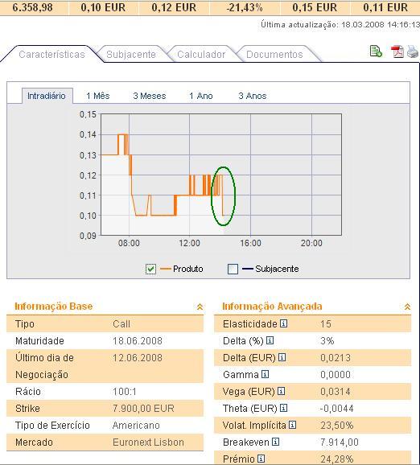The image size is (420, 465).
Task: Click the Maturidade date 18.06.2008
Action: (138, 341)
